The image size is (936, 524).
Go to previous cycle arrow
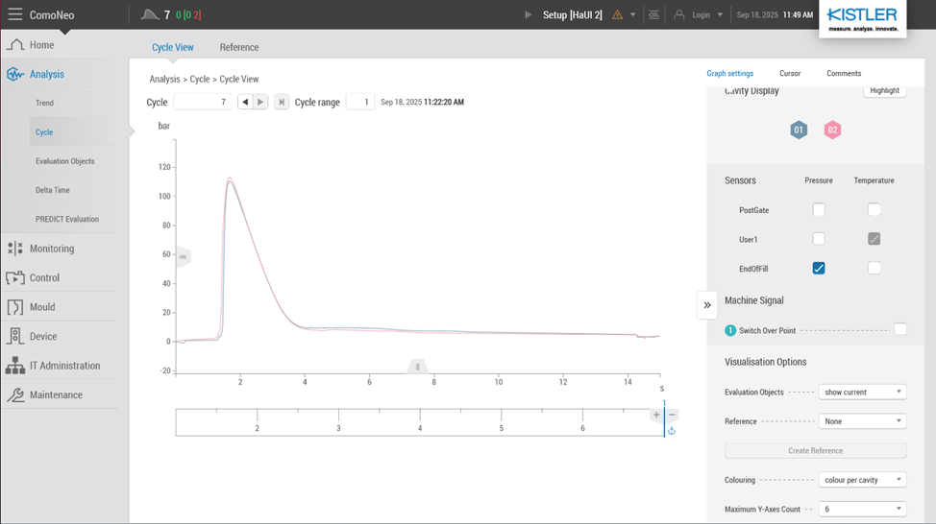click(245, 102)
